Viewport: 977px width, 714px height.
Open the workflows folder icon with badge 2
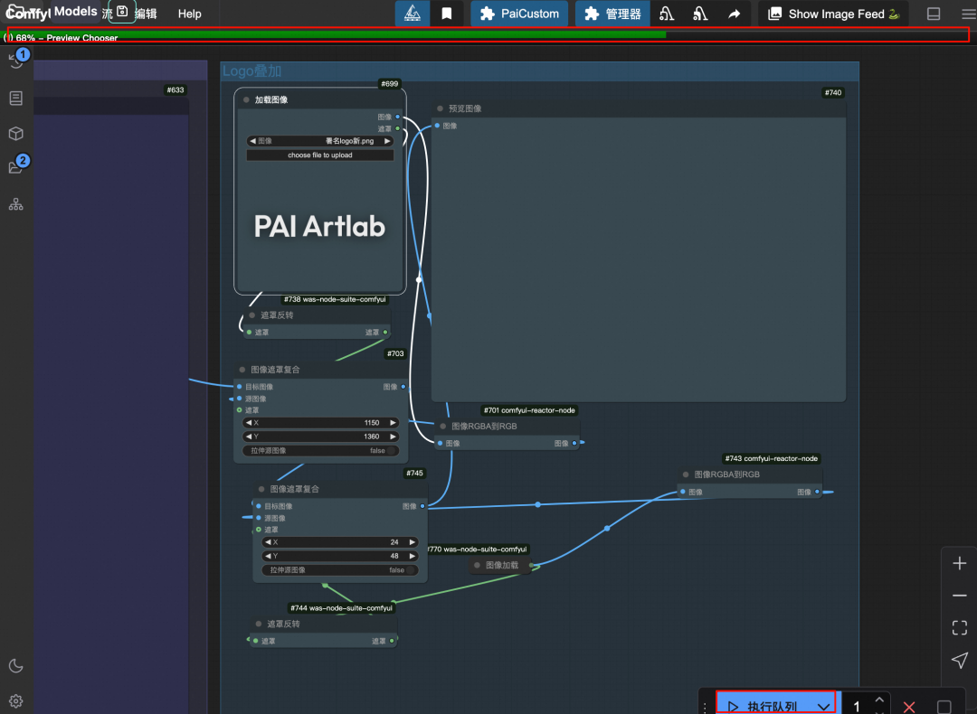pyautogui.click(x=16, y=166)
